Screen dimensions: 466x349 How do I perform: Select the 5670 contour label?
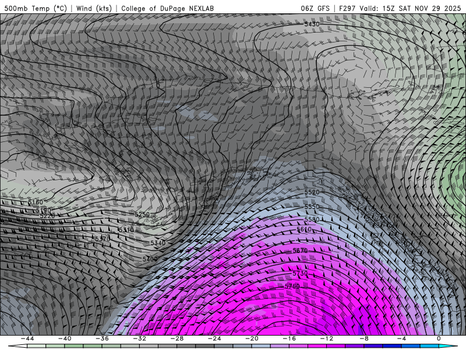pyautogui.click(x=300, y=251)
